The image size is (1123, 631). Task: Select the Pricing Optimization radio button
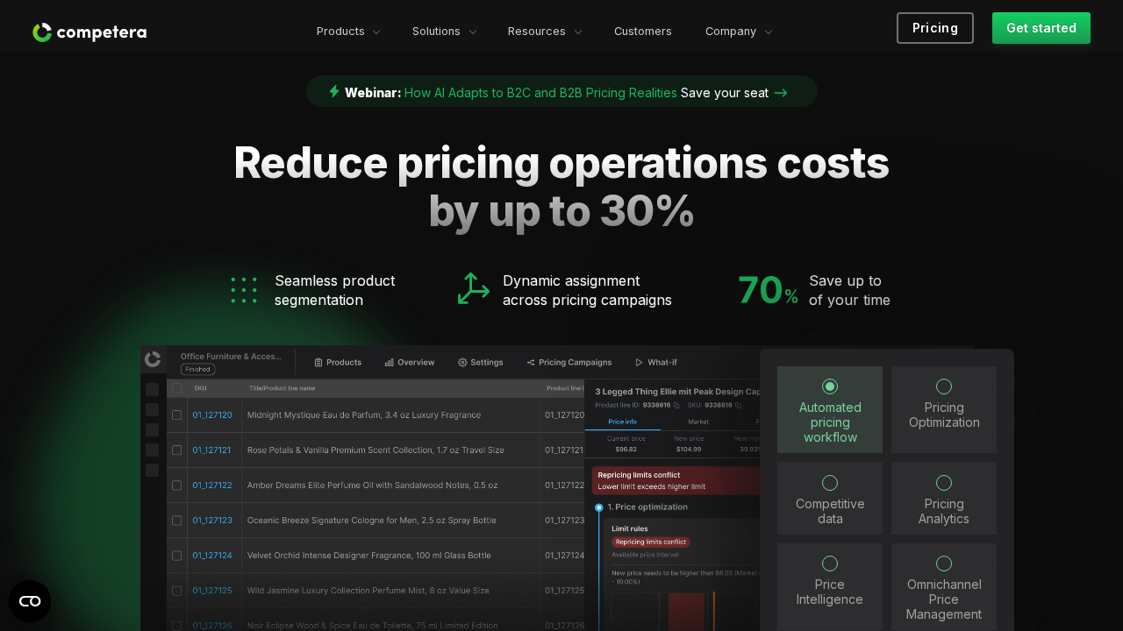tap(943, 386)
